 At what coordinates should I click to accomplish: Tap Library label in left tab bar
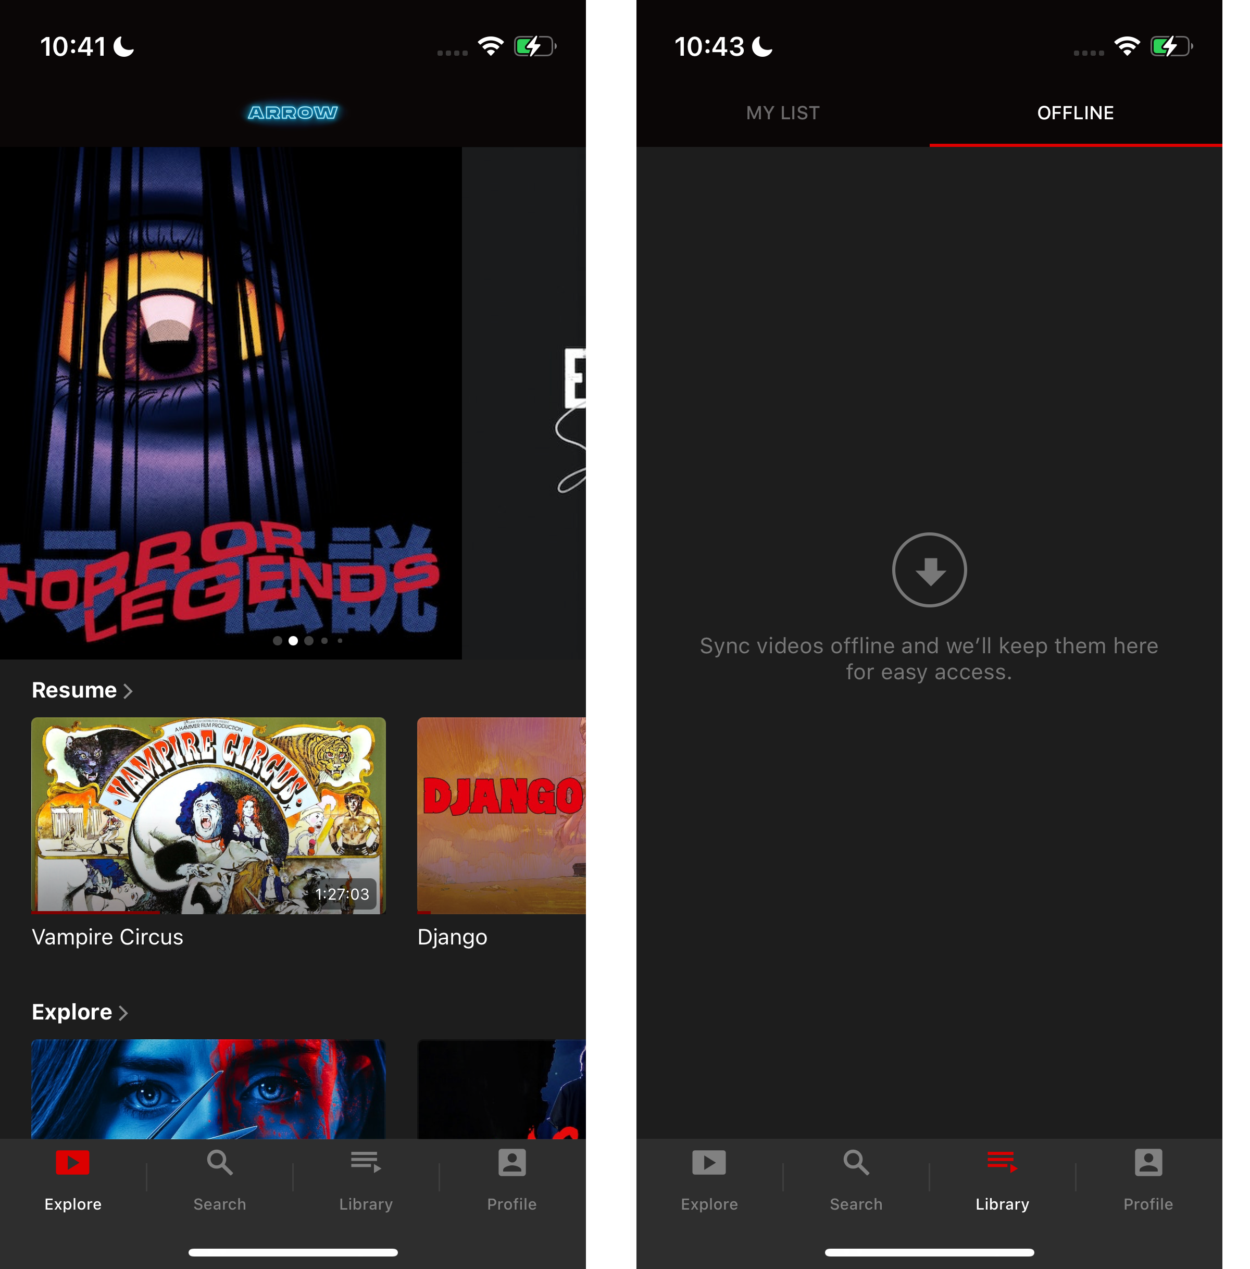click(366, 1204)
